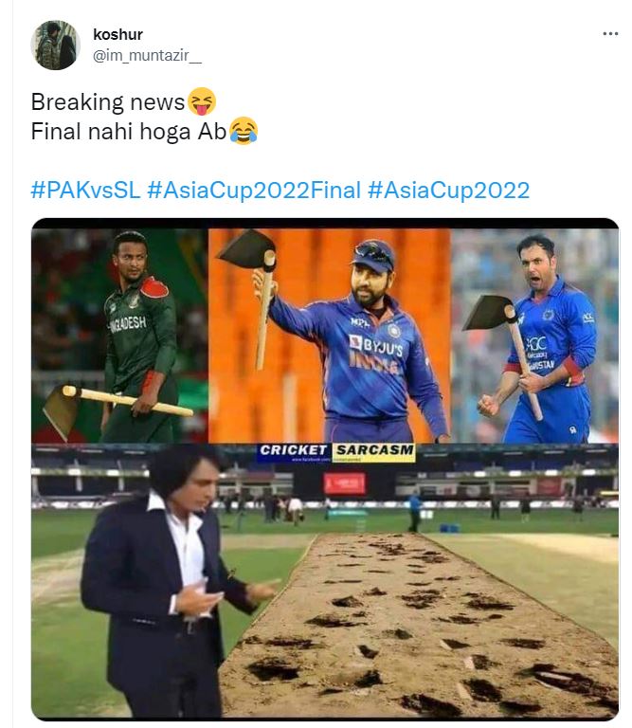Click the "Breaking news" tweet text
The image size is (632, 728).
click(108, 101)
